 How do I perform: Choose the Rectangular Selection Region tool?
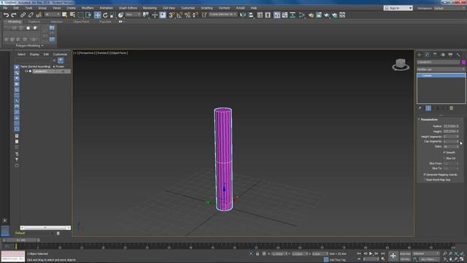point(80,15)
